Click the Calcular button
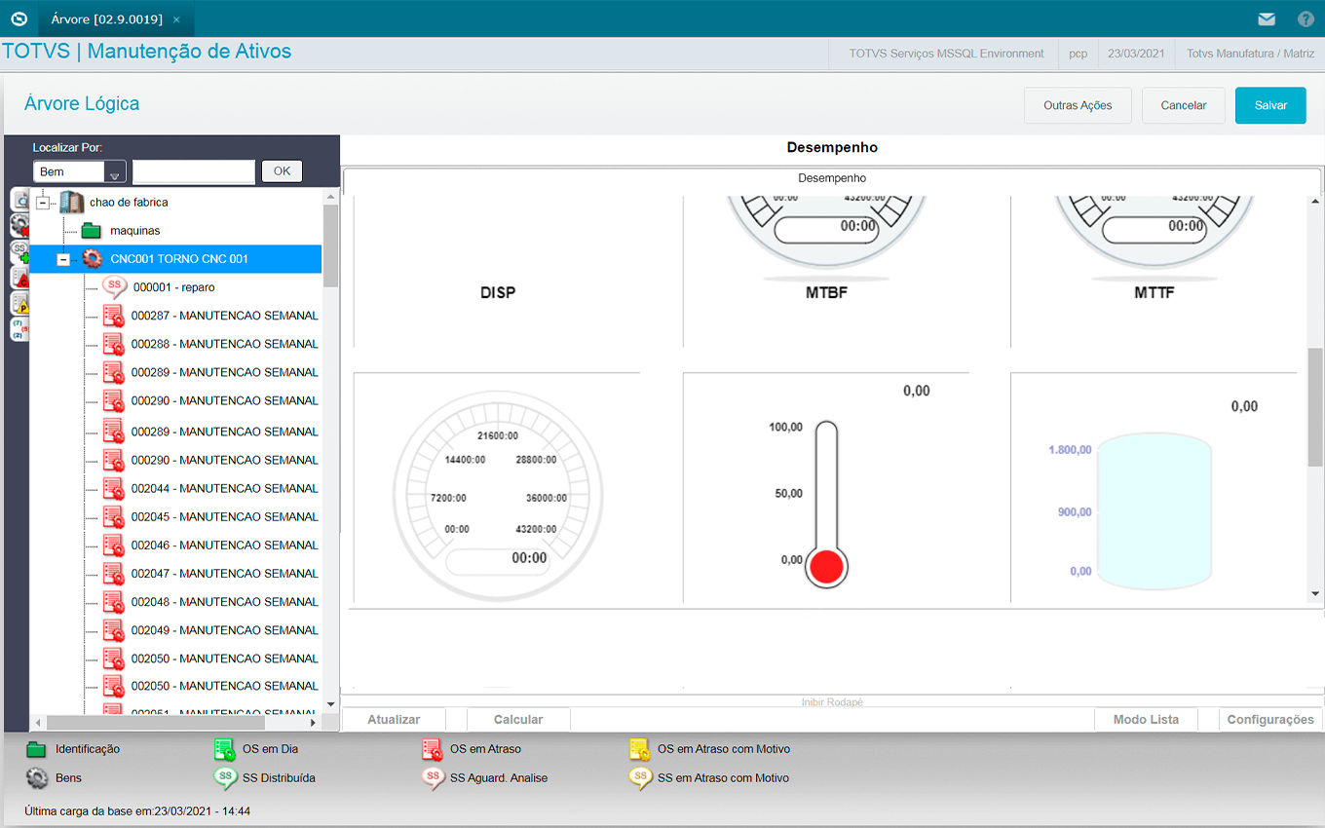This screenshot has height=828, width=1325. click(x=518, y=720)
